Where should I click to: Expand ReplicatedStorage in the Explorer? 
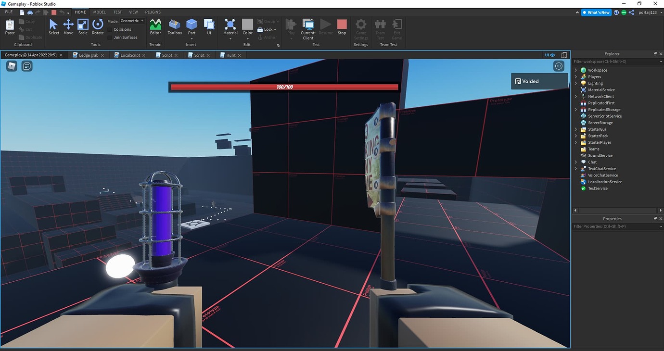point(575,109)
